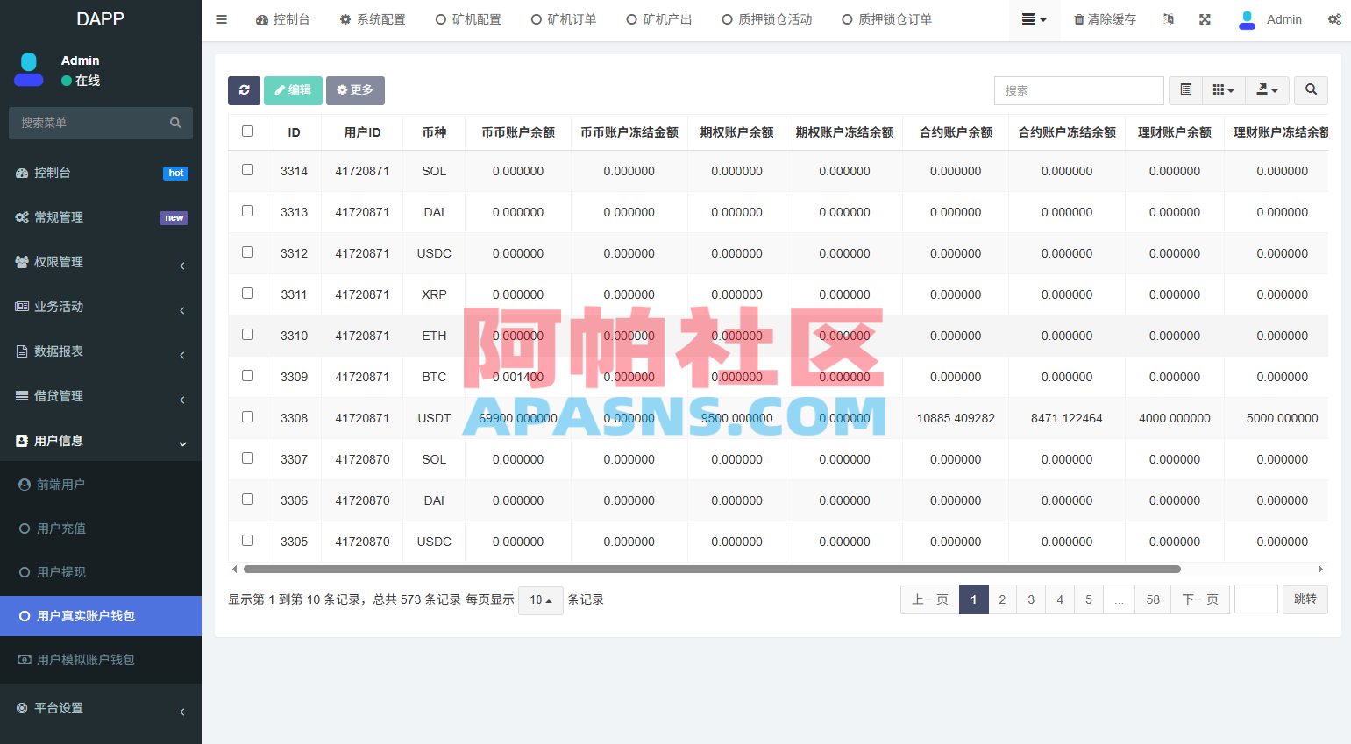Image resolution: width=1351 pixels, height=744 pixels.
Task: Click the page number jump input
Action: pos(1256,599)
